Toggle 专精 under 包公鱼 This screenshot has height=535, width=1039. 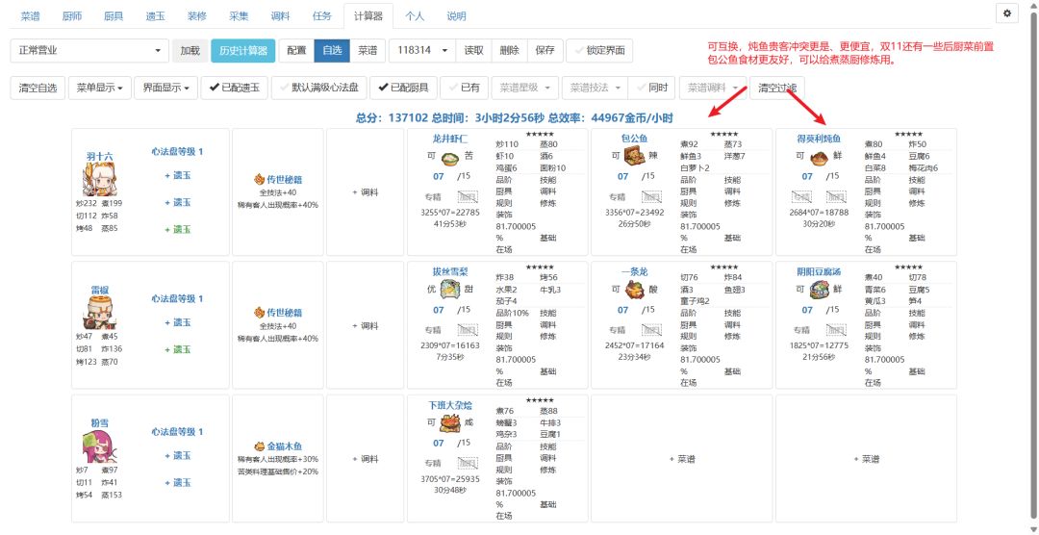(617, 197)
